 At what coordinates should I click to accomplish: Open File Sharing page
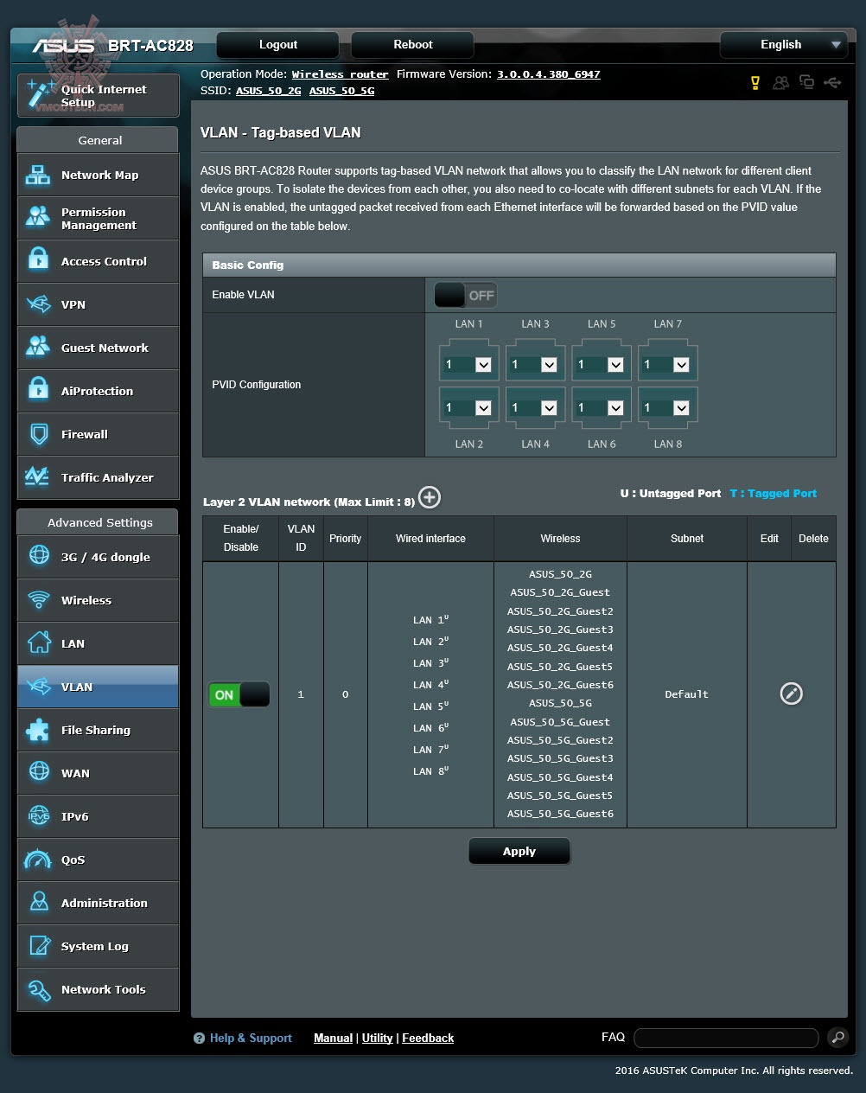(99, 730)
